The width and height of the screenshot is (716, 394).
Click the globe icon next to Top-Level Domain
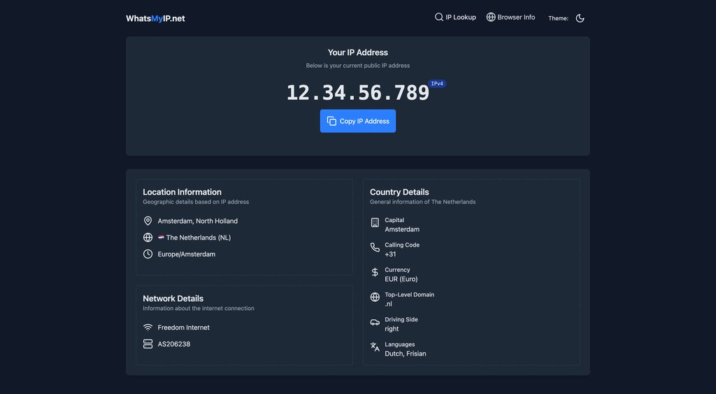click(x=375, y=297)
